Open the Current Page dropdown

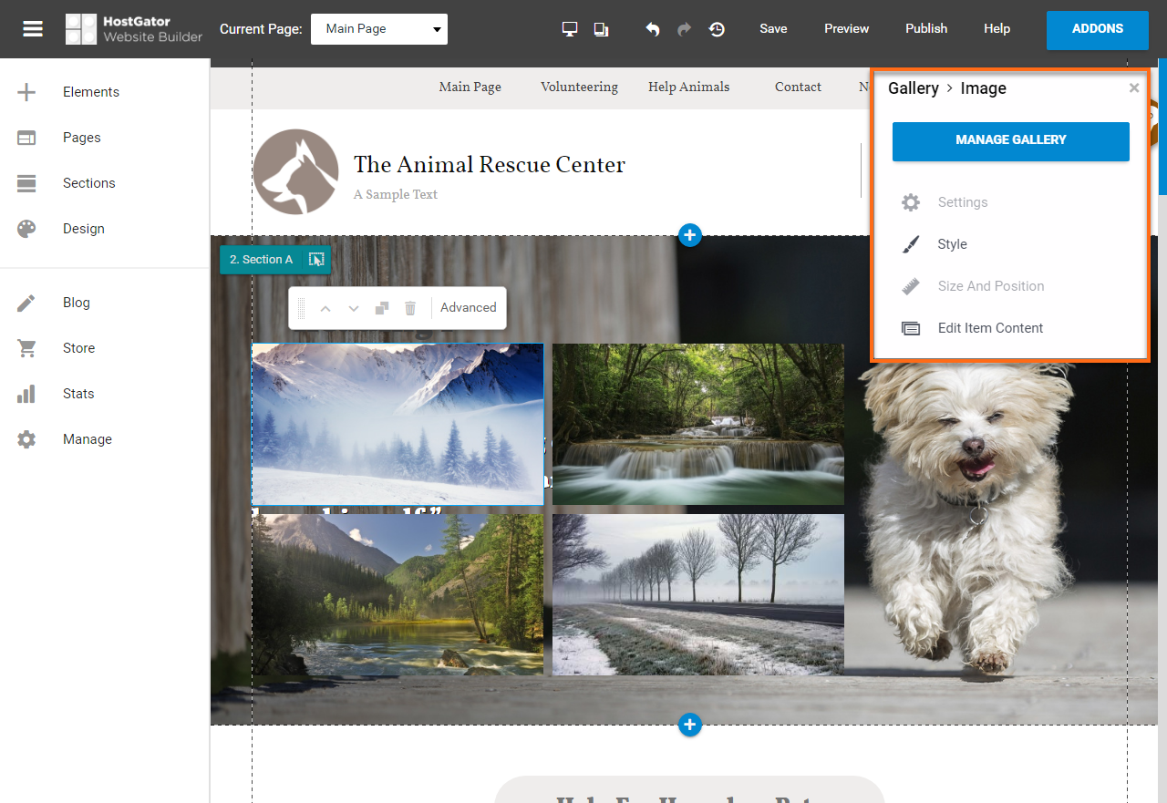[379, 29]
